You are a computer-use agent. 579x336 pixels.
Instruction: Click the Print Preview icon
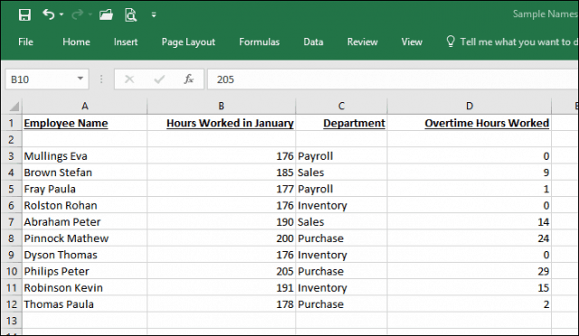(x=130, y=14)
